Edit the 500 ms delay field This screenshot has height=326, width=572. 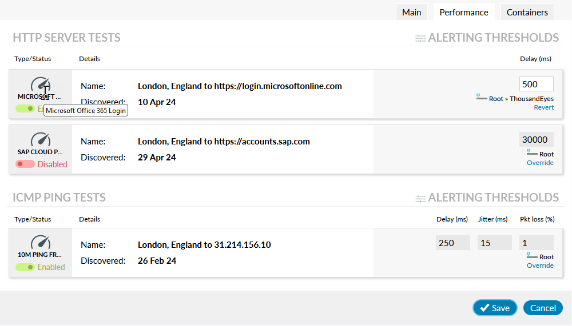(x=536, y=84)
